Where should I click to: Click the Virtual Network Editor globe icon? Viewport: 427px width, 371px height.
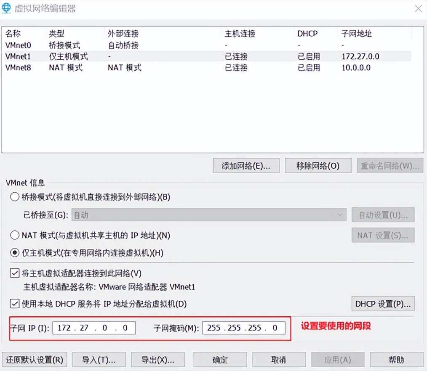6,8
